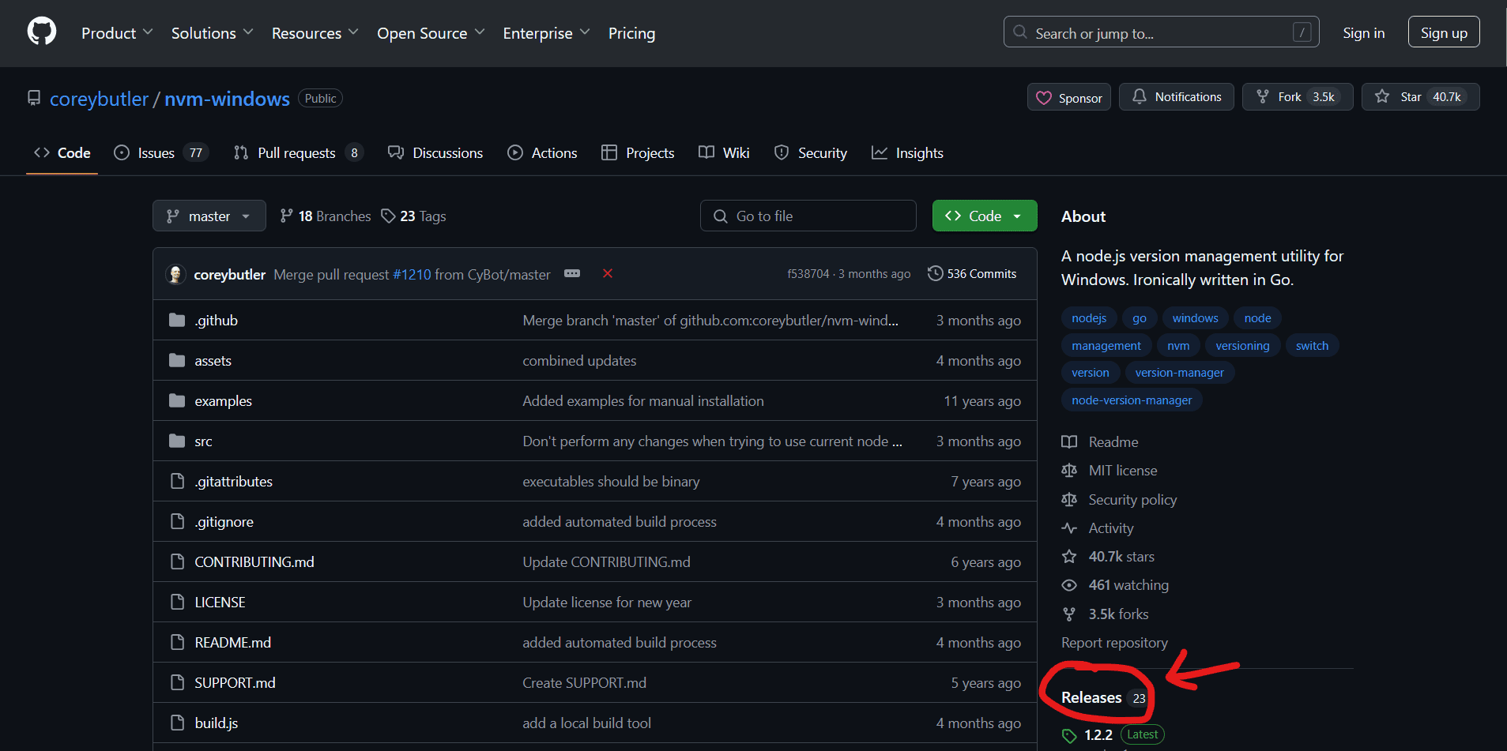Open the nvm-windows repository link
Screen dimensions: 1507x751
[x=227, y=99]
